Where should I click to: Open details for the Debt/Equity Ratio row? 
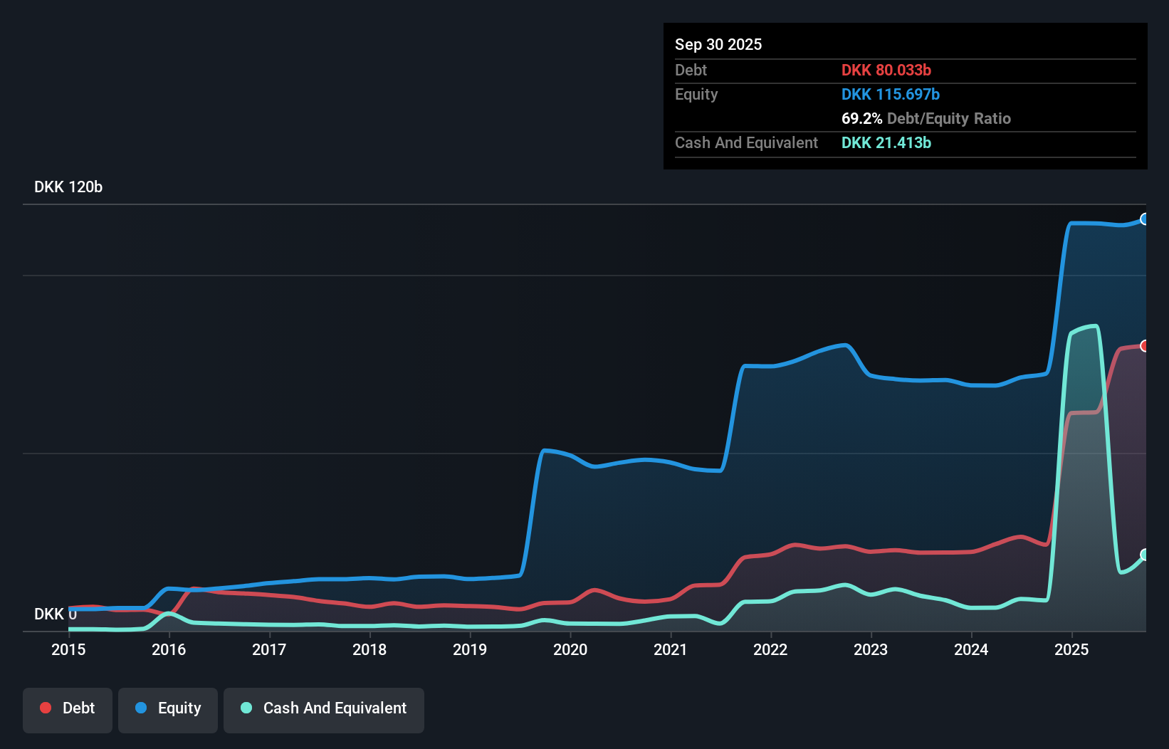(x=926, y=118)
